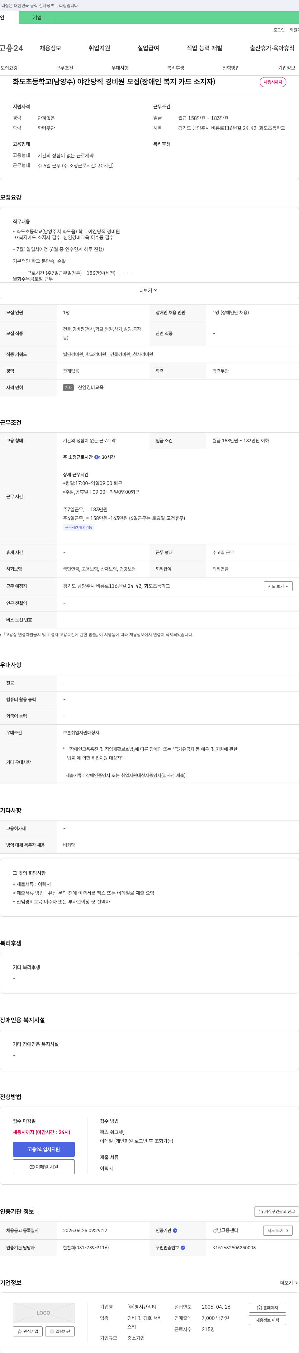This screenshot has height=1353, width=299.
Task: Select the 신입경비교육 qualification text
Action: (x=91, y=388)
